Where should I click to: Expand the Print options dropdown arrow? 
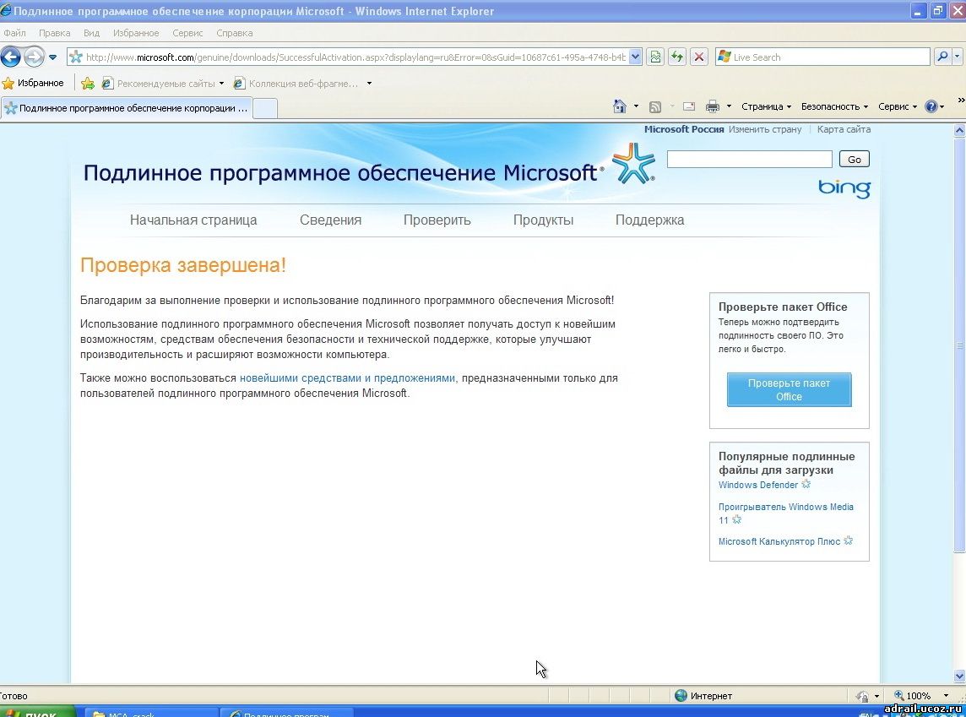729,106
